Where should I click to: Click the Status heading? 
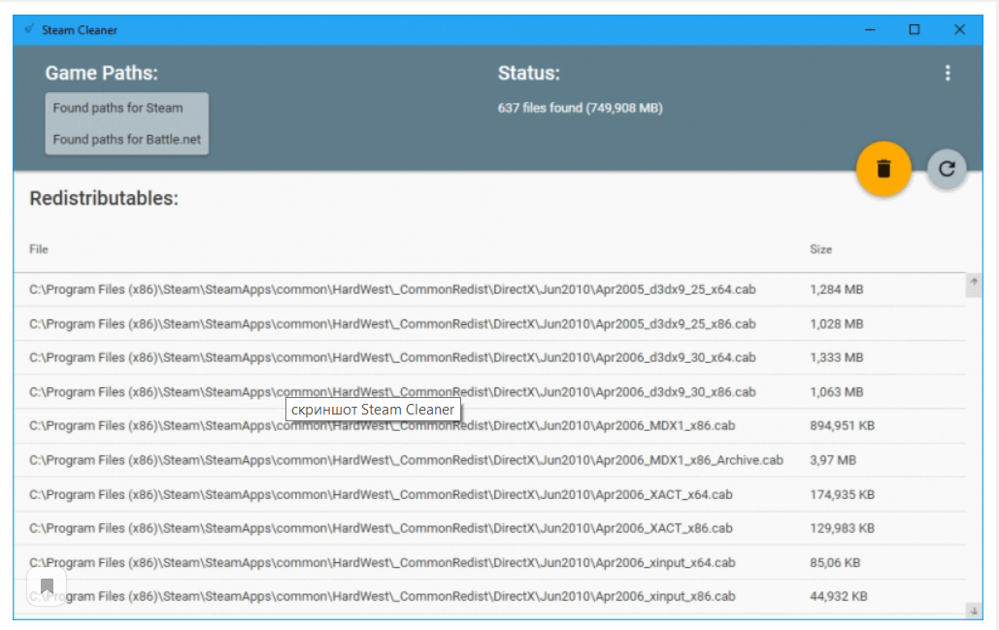tap(529, 73)
